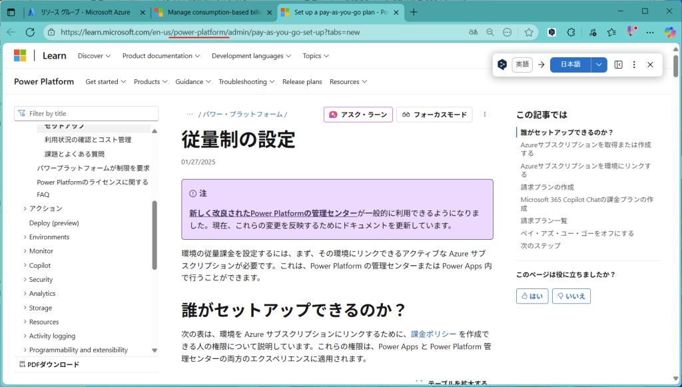The image size is (682, 387).
Task: Click the zoom magnifier icon in address bar
Action: pos(490,32)
